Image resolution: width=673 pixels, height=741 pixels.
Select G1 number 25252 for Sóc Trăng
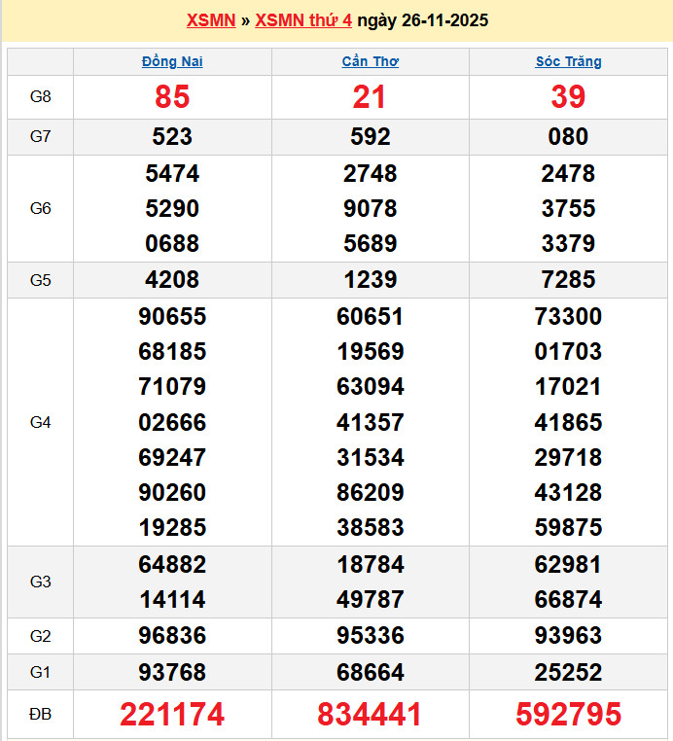click(568, 672)
